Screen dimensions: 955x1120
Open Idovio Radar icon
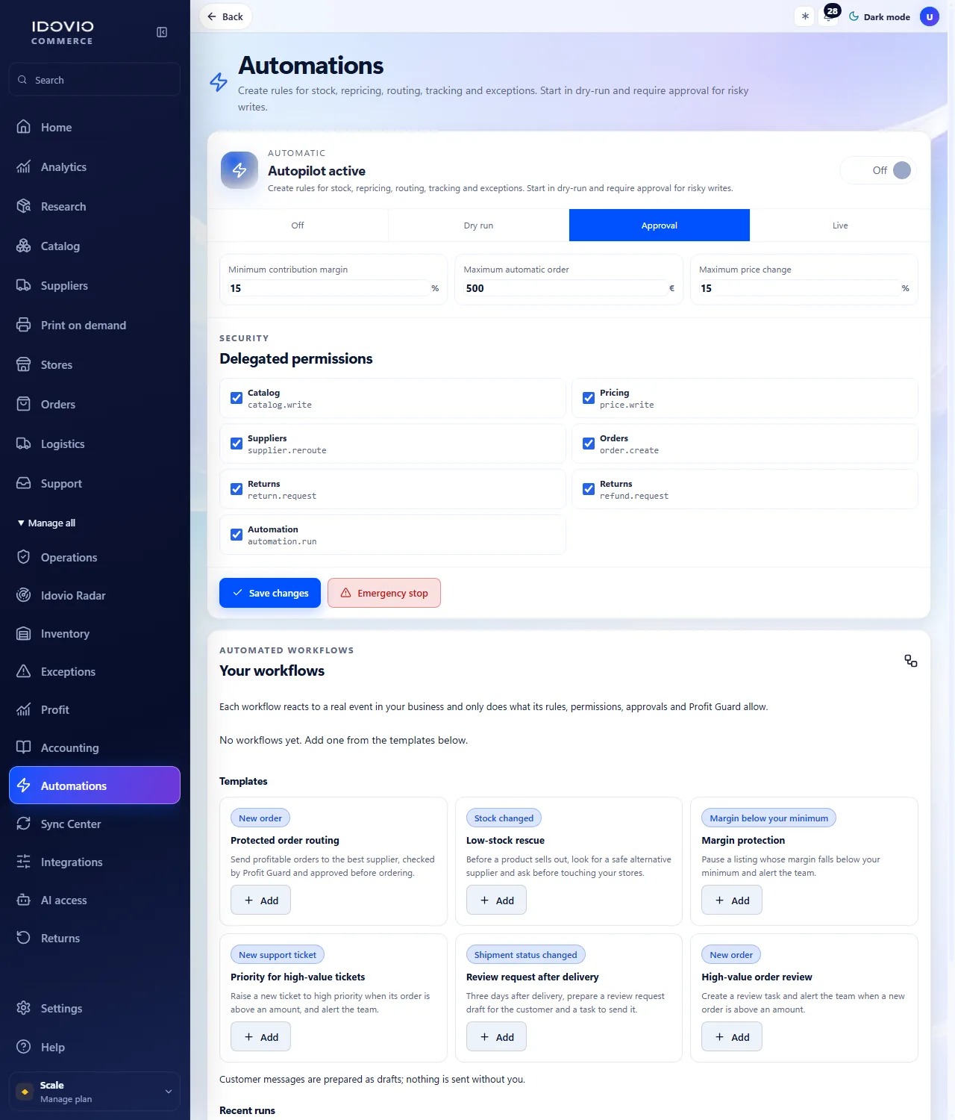[24, 595]
